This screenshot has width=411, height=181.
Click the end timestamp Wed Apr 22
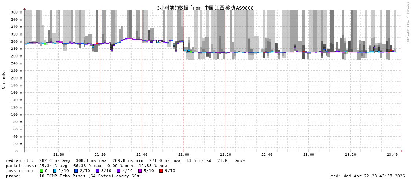pyautogui.click(x=368, y=176)
